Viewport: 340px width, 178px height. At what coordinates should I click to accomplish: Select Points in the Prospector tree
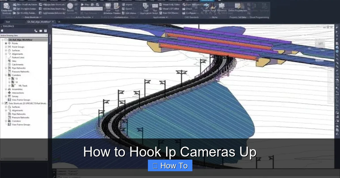[x=15, y=43]
